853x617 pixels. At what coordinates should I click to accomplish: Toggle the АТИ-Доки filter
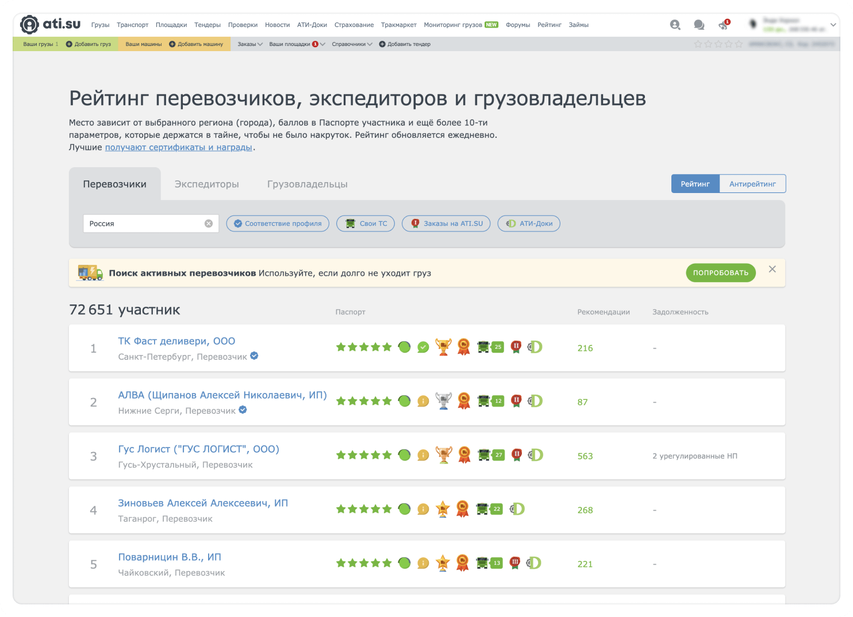pyautogui.click(x=529, y=223)
